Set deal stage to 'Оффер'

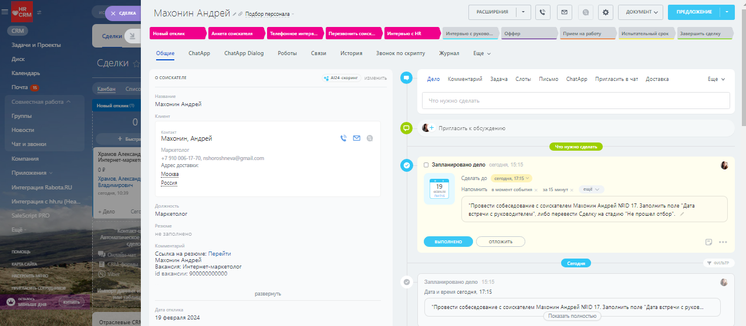coord(528,33)
